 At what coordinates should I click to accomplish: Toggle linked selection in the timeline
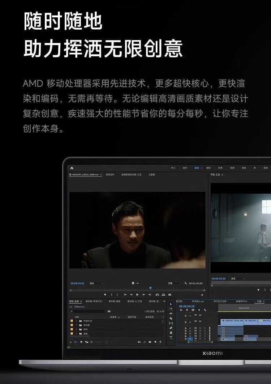click(x=193, y=310)
